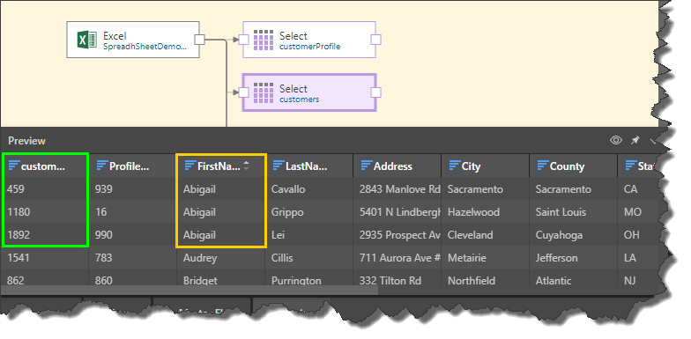
Task: Click the customerProfile node input port
Action: [x=243, y=40]
